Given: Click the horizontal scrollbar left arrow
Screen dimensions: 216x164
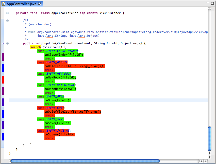Looking at the screenshot, I should [x=201, y=161].
